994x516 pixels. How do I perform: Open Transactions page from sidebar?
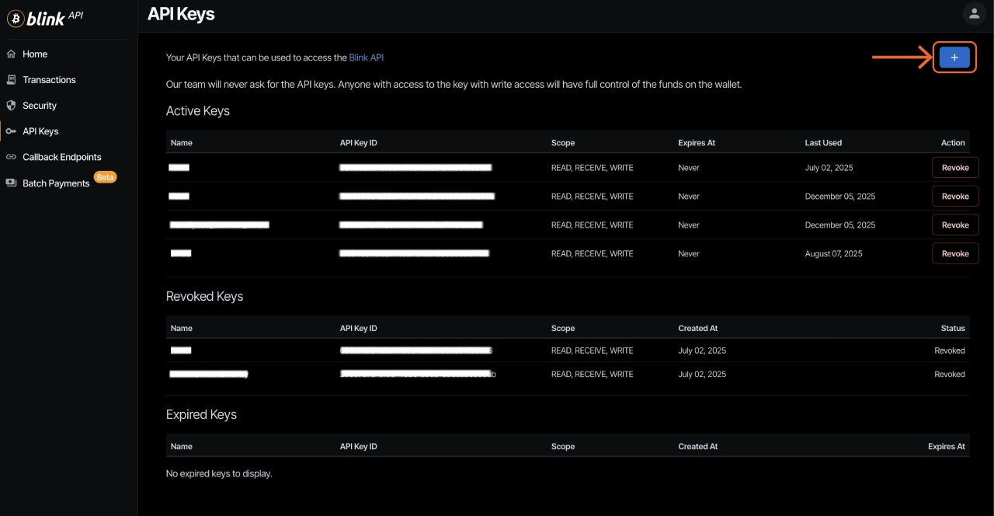(x=49, y=80)
